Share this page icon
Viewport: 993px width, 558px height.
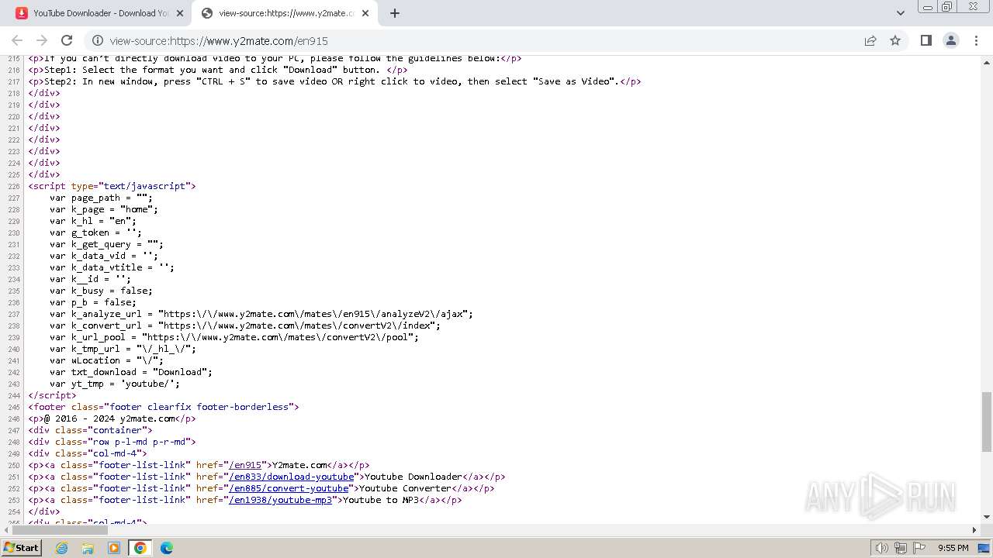(x=870, y=41)
